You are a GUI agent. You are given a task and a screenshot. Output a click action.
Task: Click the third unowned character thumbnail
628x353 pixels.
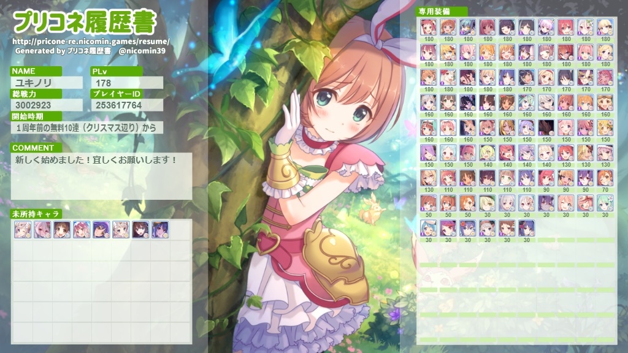click(x=63, y=229)
